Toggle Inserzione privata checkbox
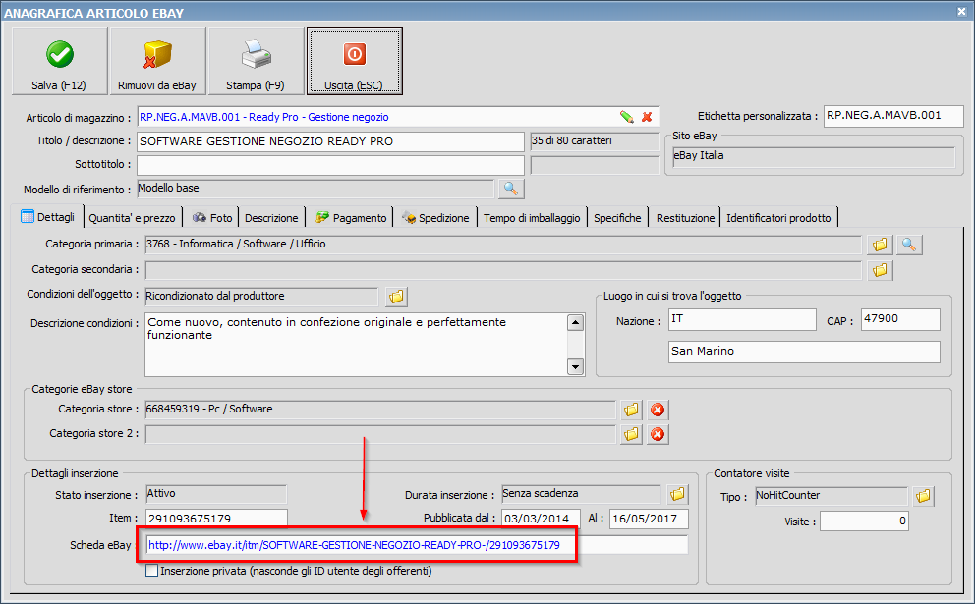975x604 pixels. coord(151,571)
